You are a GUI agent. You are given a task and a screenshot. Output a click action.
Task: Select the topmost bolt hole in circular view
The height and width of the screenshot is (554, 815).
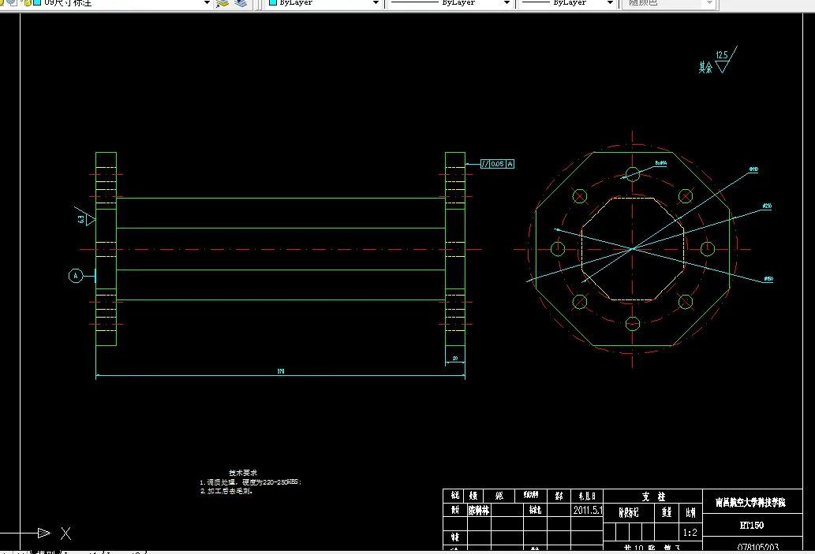633,174
